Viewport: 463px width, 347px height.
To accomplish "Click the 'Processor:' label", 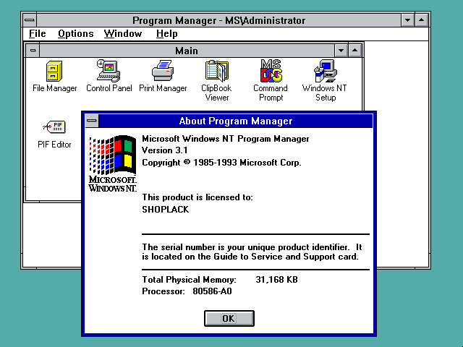I will pos(163,291).
